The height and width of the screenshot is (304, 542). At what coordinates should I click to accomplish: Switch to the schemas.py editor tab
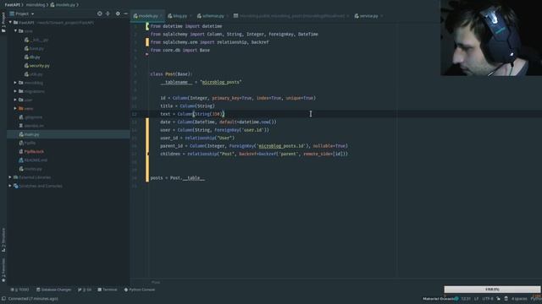pyautogui.click(x=211, y=16)
